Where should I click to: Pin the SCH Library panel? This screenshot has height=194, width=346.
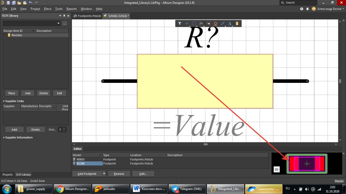coord(64,16)
